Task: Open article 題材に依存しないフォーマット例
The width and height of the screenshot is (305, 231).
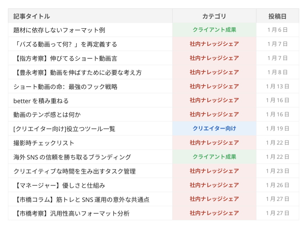Action: tap(59, 30)
